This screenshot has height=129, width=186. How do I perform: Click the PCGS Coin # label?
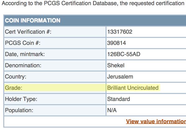pos(23,43)
